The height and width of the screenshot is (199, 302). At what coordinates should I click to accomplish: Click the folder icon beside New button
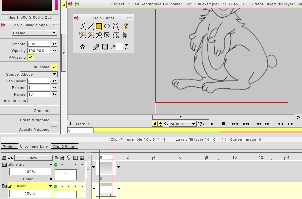click(4, 158)
